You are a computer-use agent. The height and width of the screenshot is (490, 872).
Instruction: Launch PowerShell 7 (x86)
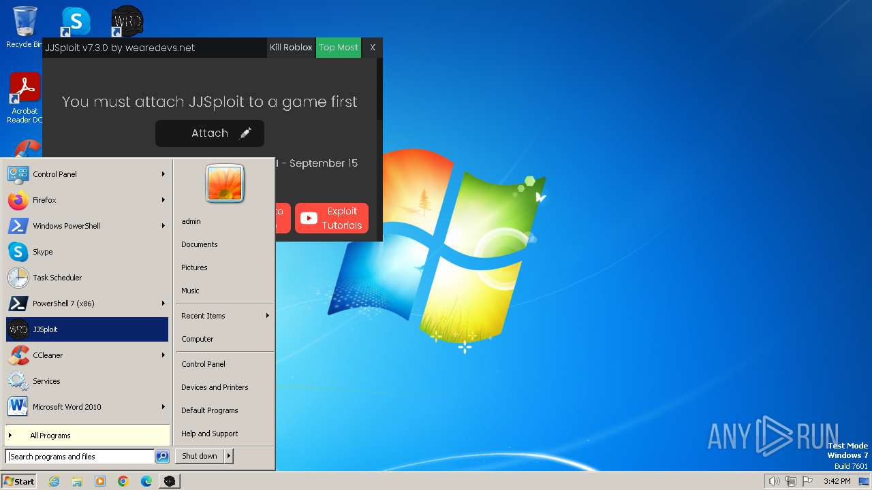pos(87,304)
